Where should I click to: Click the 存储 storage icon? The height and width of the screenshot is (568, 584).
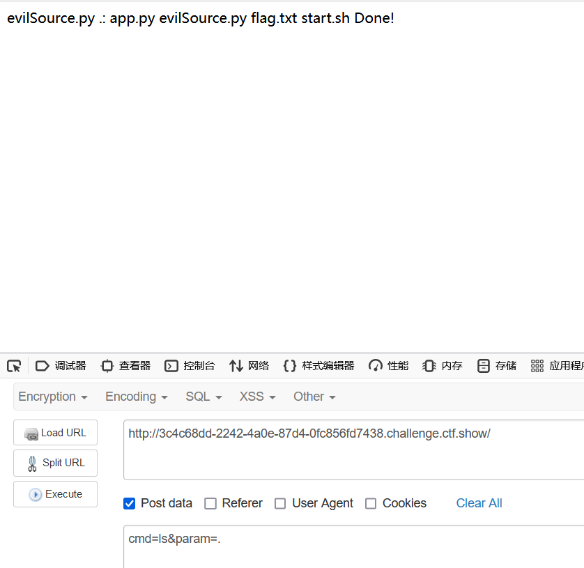point(484,366)
